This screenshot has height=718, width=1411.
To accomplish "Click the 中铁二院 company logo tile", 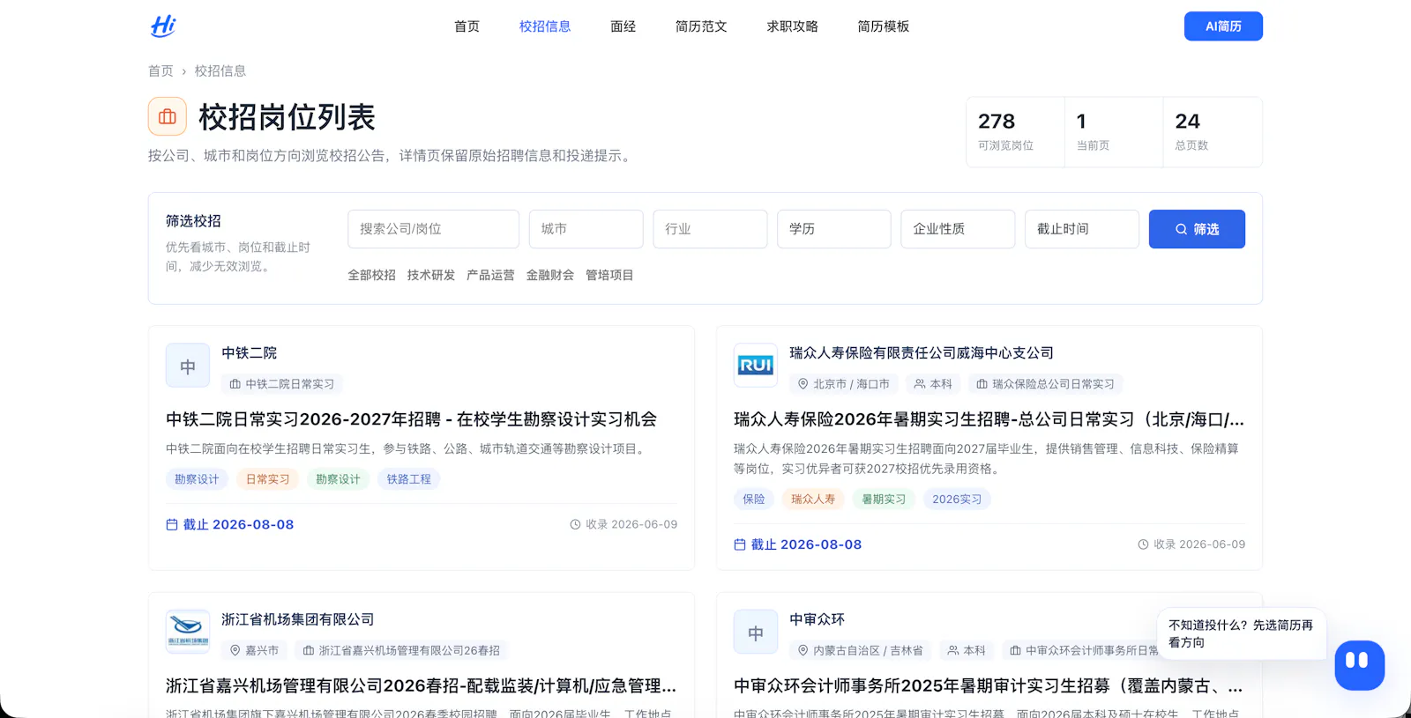I will 188,366.
